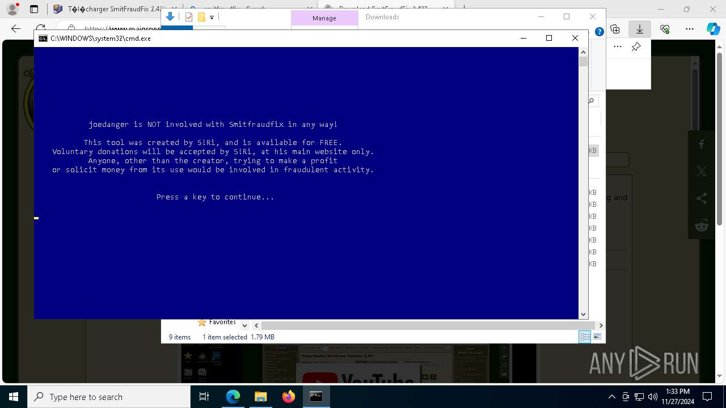Open Edge tab actions menu icon

[34, 9]
